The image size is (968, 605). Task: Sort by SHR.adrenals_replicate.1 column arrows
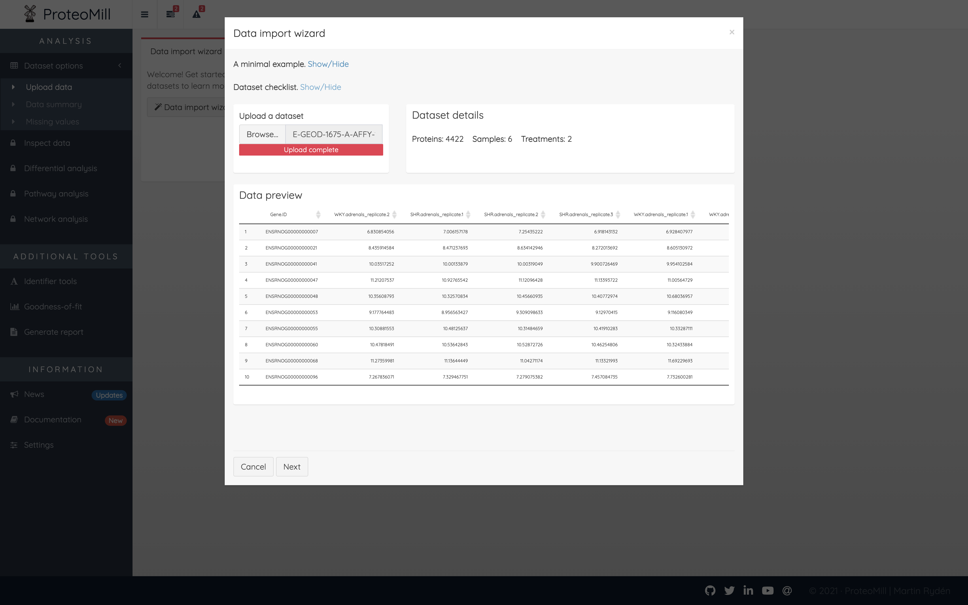pos(468,214)
